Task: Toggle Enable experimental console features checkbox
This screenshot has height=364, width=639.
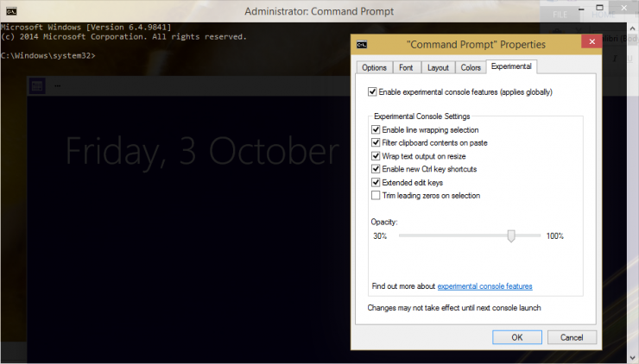Action: [373, 91]
